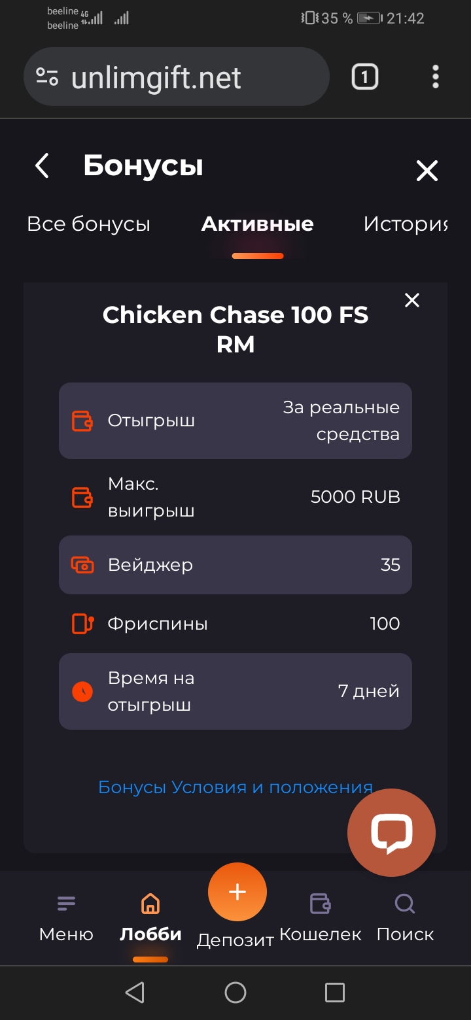Switch to Все бонусы tab
471x1020 pixels.
pyautogui.click(x=89, y=224)
